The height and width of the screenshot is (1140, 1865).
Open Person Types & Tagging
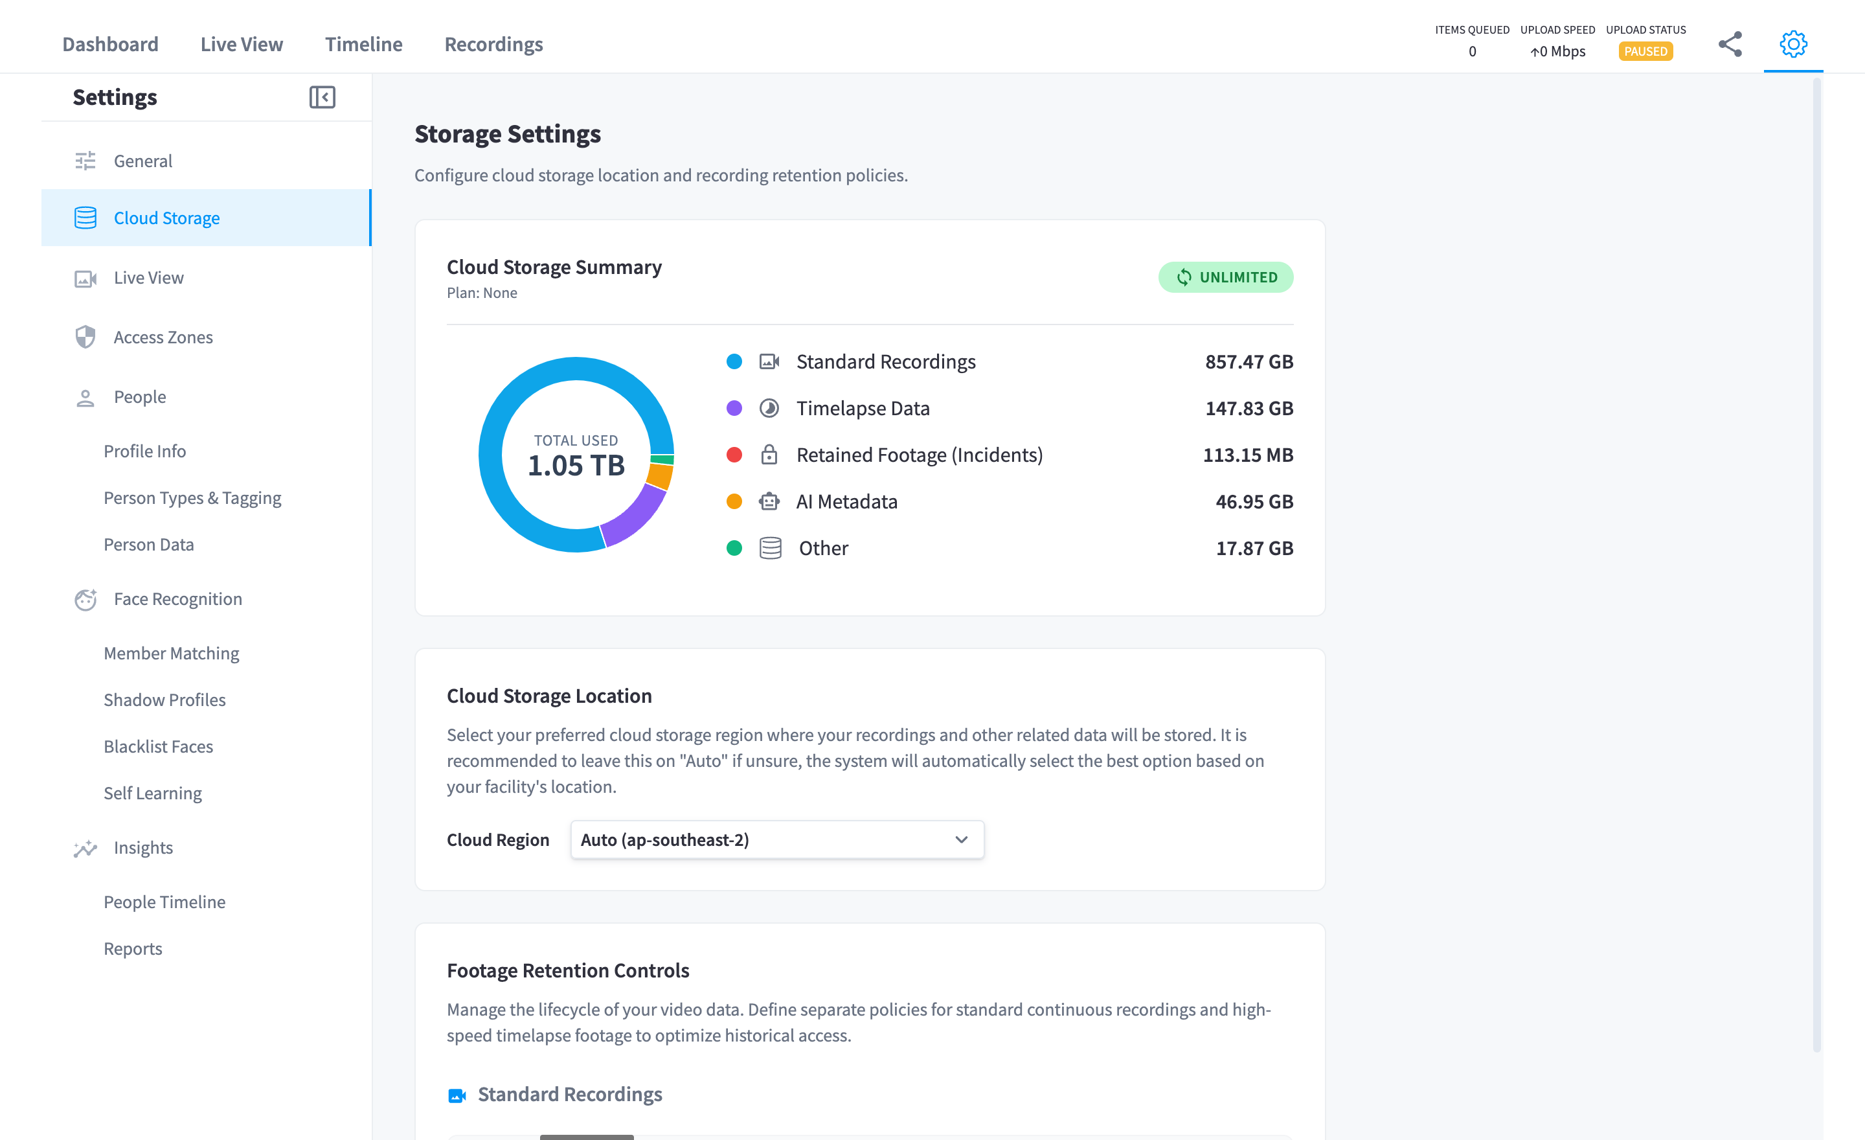pos(192,498)
